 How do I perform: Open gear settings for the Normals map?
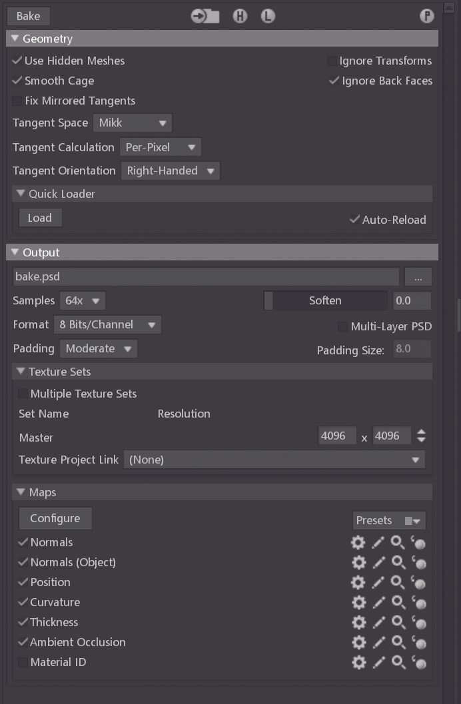(x=358, y=542)
